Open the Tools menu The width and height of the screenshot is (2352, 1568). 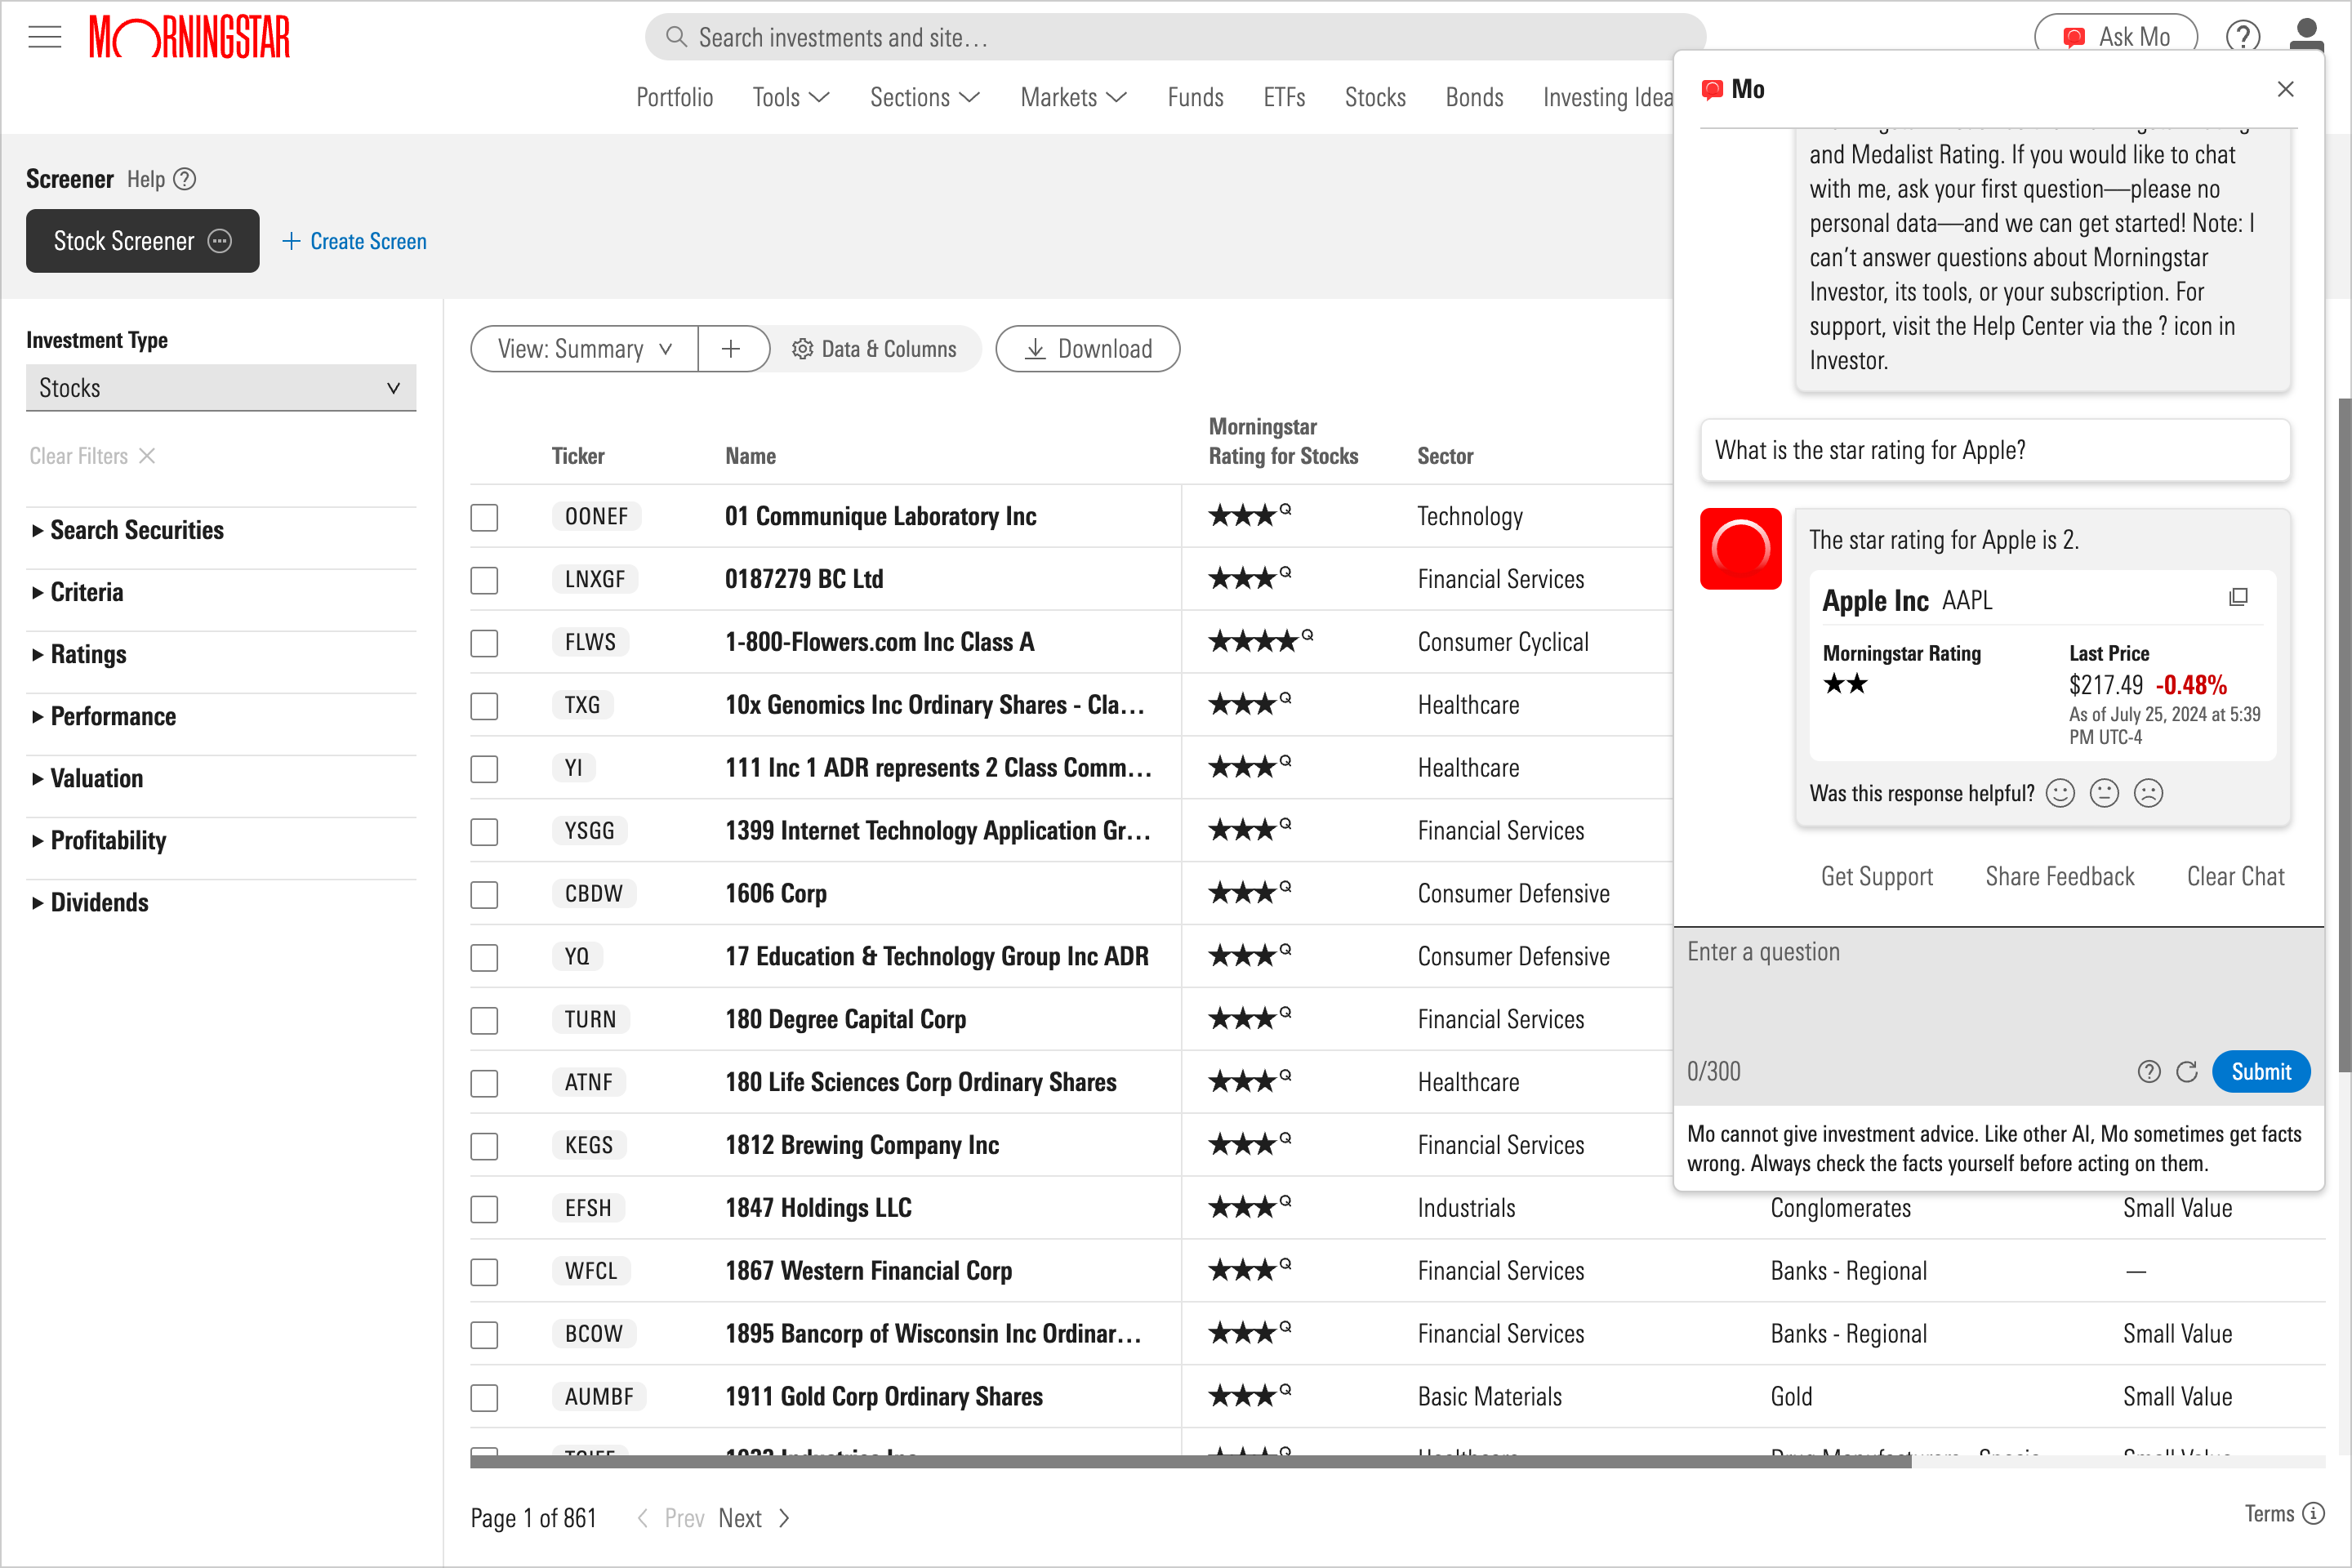pyautogui.click(x=791, y=97)
